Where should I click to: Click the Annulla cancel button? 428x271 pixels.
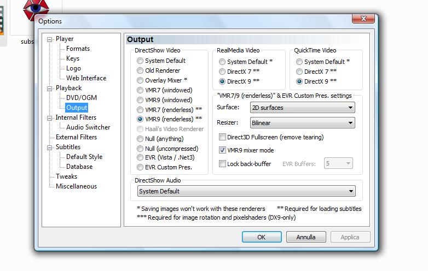pos(306,237)
